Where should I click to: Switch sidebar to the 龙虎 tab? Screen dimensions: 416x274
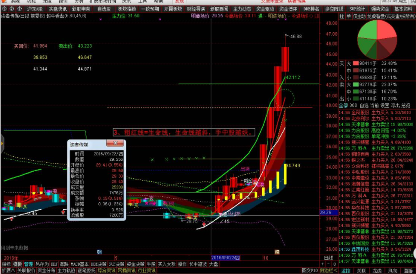(x=377, y=271)
